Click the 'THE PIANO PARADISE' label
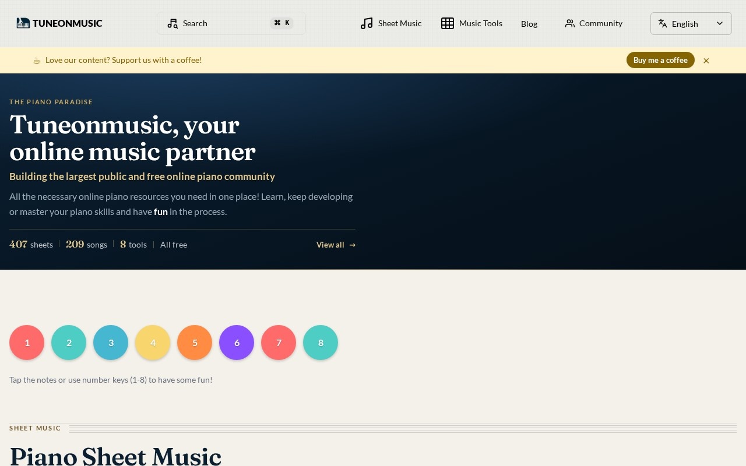Screen dimensions: 746x466 pyautogui.click(x=51, y=102)
